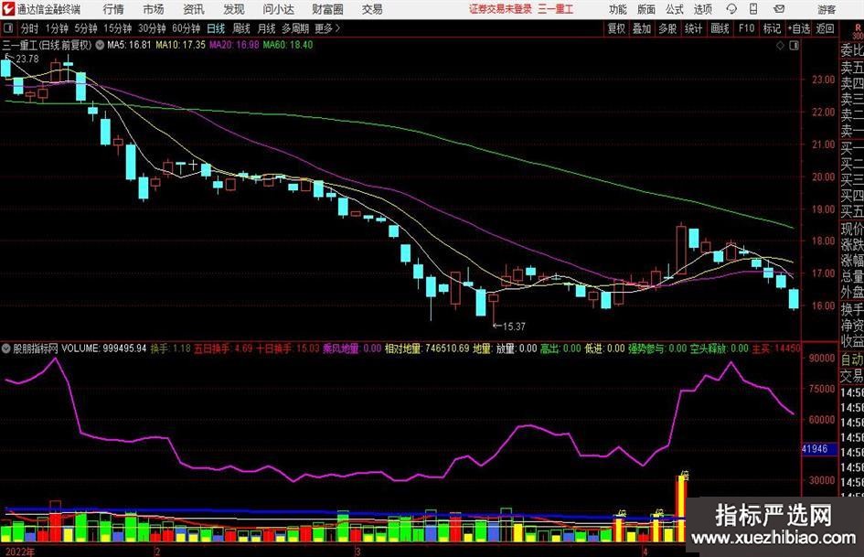Add to watchlist with +自选
The height and width of the screenshot is (557, 864).
click(x=799, y=28)
